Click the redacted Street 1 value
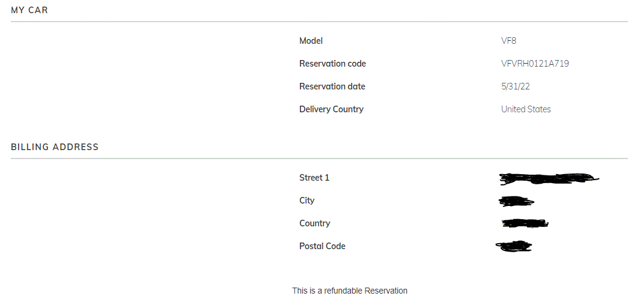Image resolution: width=628 pixels, height=308 pixels. click(549, 178)
